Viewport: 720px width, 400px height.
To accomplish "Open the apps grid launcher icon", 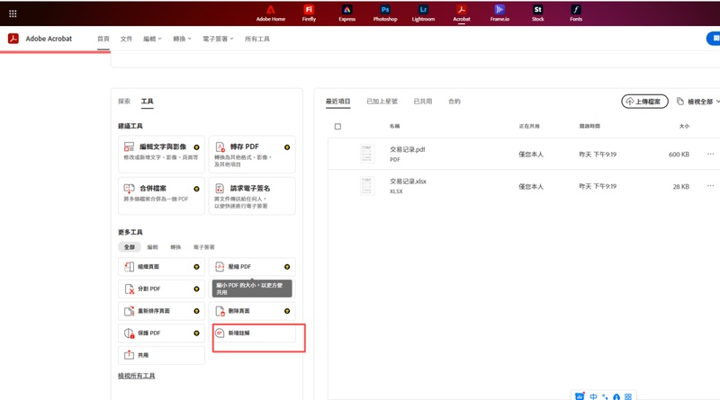I will point(13,13).
